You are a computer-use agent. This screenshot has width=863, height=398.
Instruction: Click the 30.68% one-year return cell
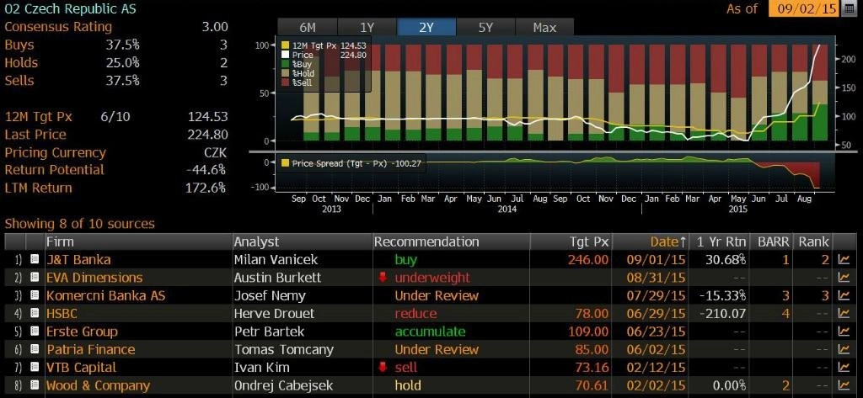726,259
